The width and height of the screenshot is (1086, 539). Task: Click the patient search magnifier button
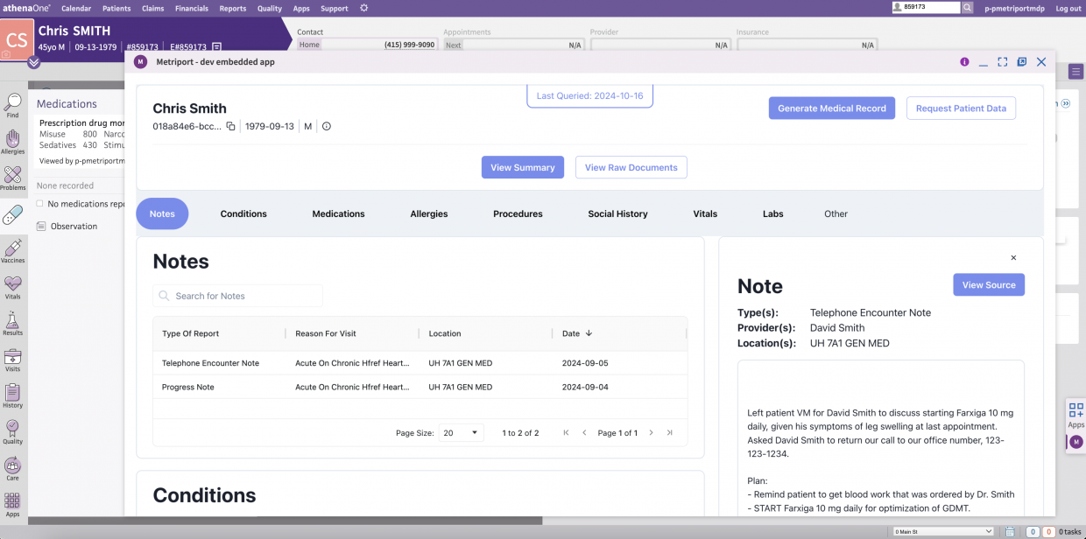[x=968, y=8]
